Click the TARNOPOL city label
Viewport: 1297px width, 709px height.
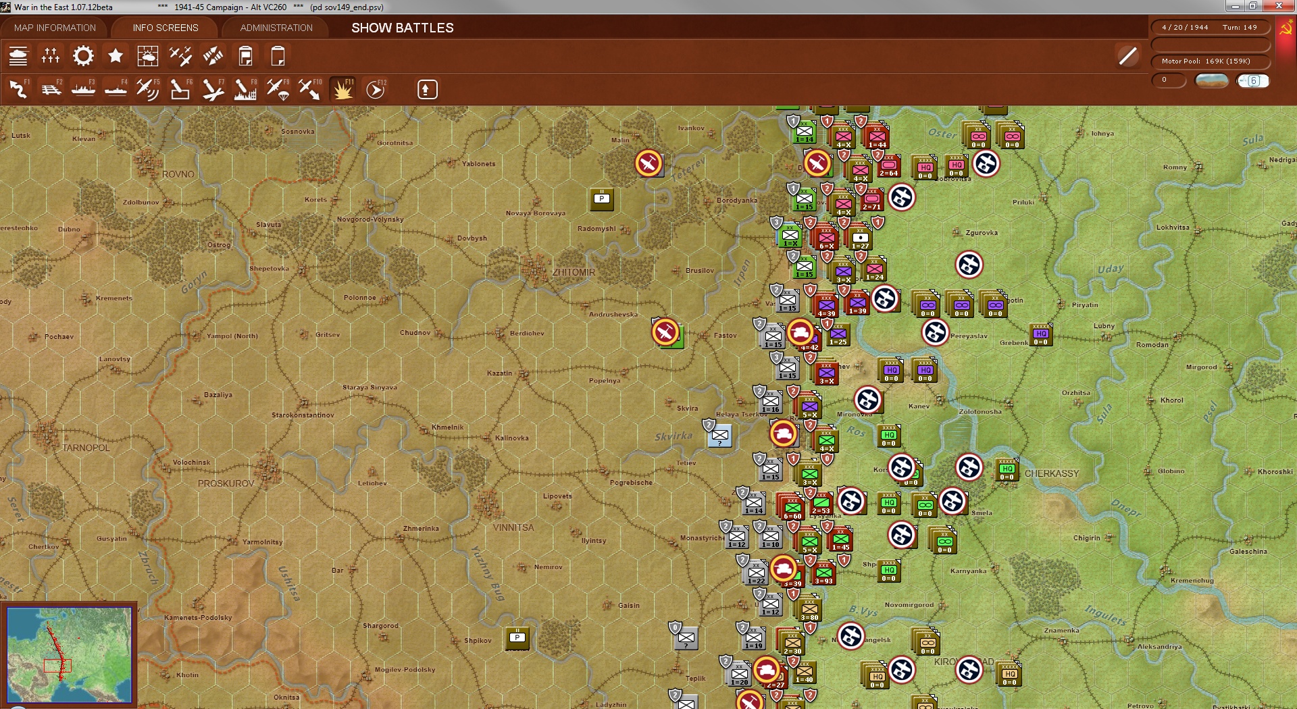(x=86, y=448)
